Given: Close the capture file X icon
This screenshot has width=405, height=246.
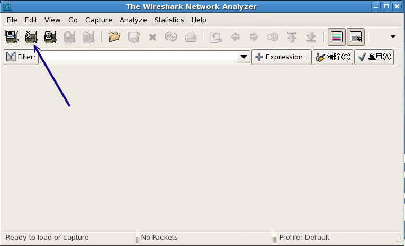Looking at the screenshot, I should tap(152, 38).
